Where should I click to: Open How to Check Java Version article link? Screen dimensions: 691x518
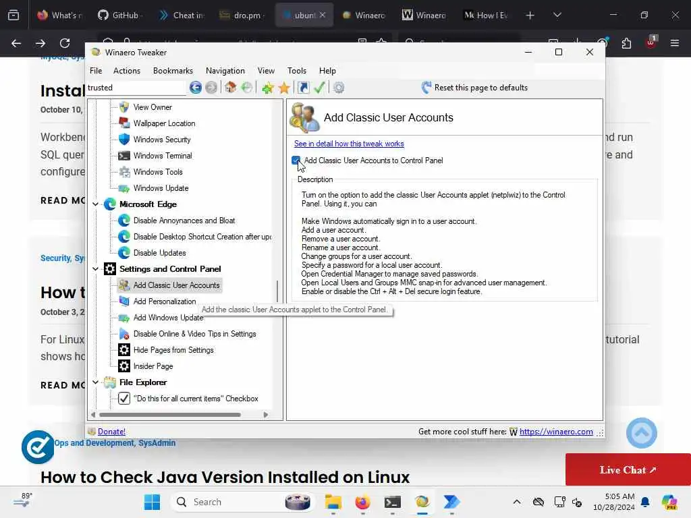pos(225,477)
